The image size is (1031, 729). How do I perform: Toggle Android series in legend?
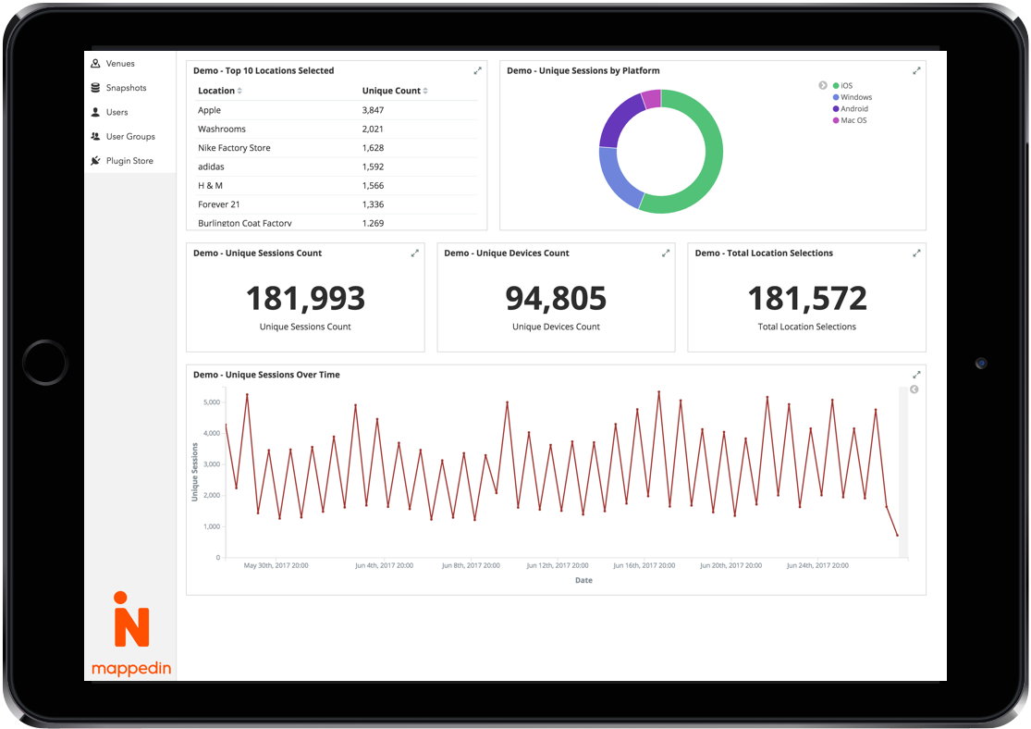click(x=851, y=109)
